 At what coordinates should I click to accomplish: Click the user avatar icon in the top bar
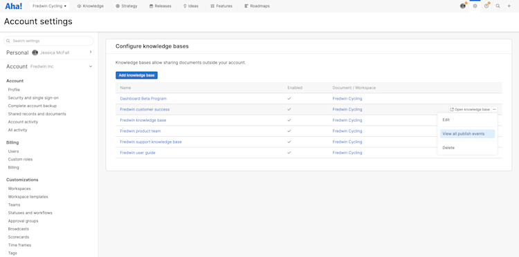[x=463, y=6]
